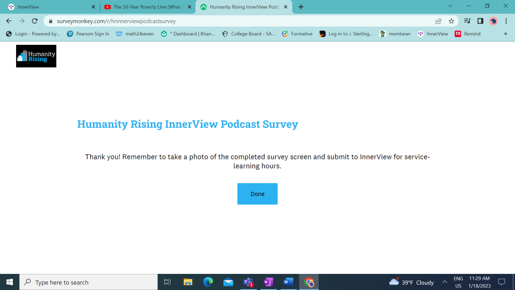Toggle the browser side panel
Screen dimensions: 515x290
tap(480, 21)
